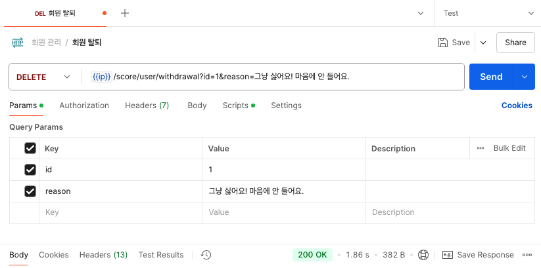Image resolution: width=541 pixels, height=268 pixels.
Task: Open the Scripts tab
Action: (235, 105)
